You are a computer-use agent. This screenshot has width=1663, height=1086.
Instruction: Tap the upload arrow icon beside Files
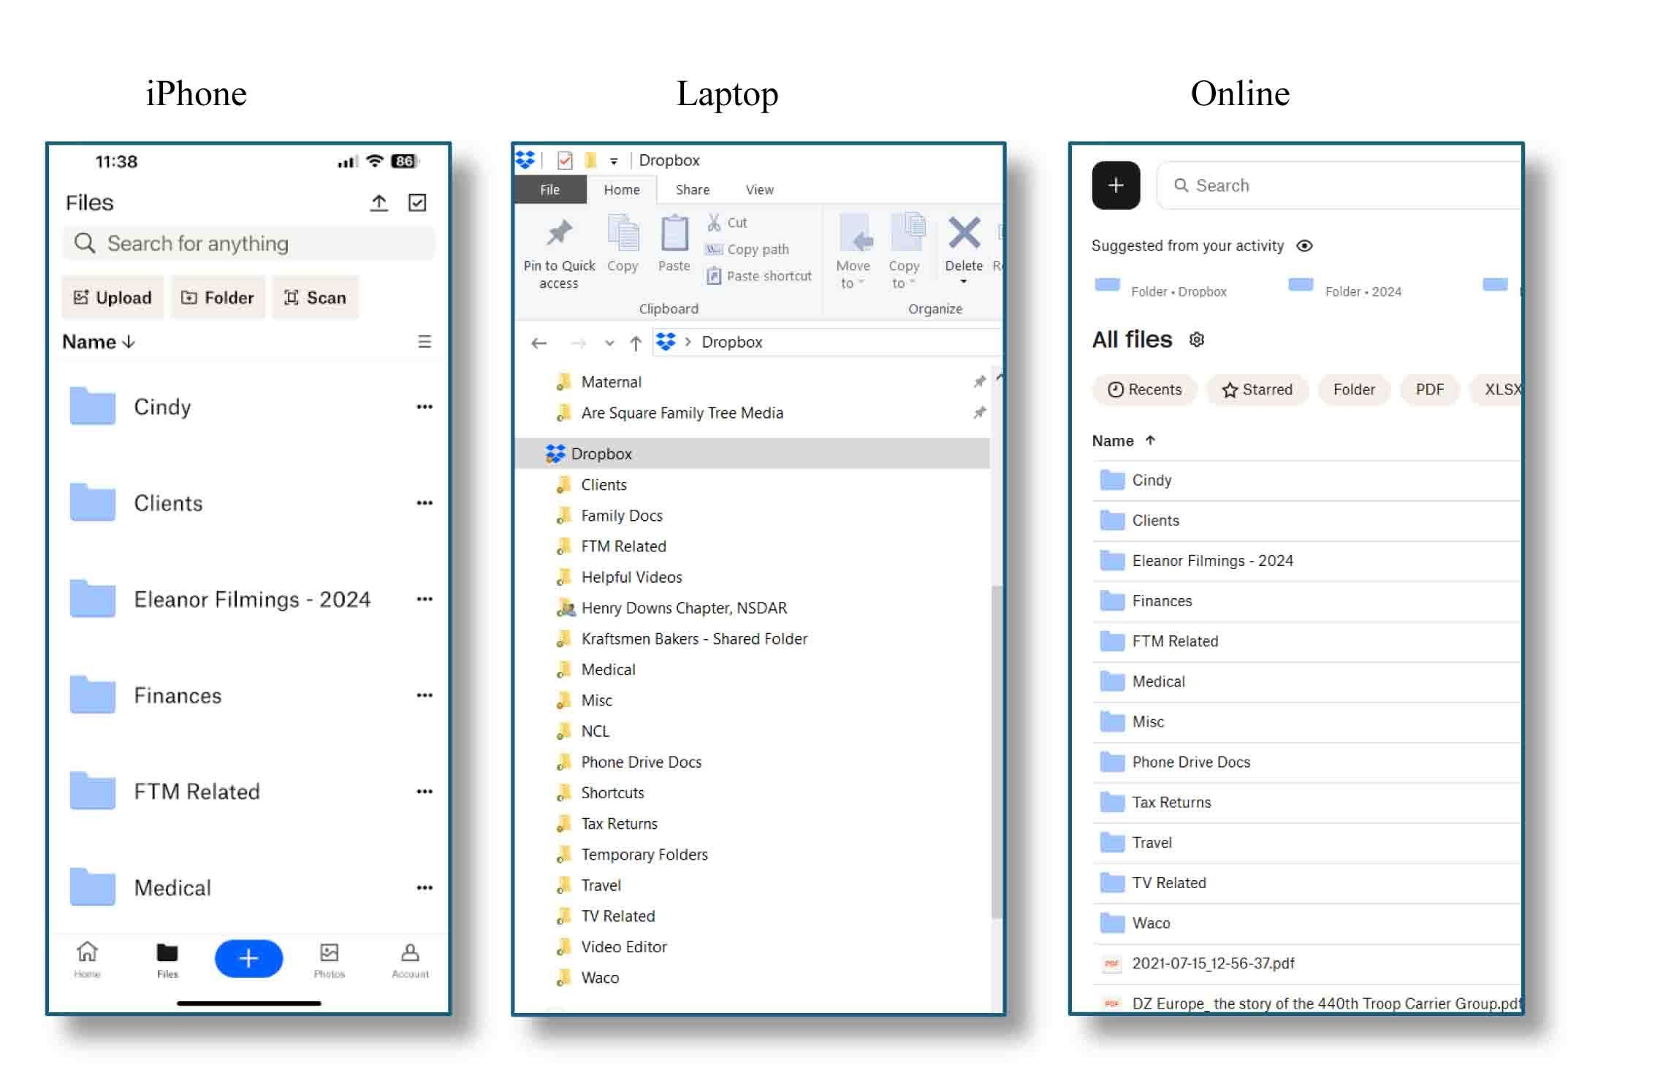coord(378,203)
